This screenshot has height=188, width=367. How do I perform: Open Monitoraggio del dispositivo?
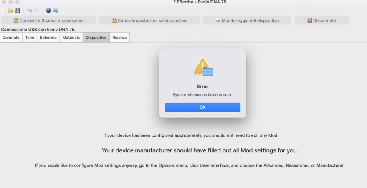click(247, 20)
